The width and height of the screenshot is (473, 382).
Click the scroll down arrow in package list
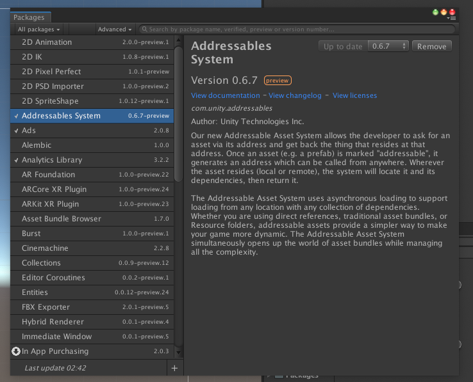tap(178, 353)
